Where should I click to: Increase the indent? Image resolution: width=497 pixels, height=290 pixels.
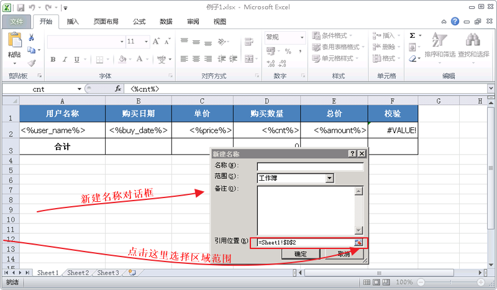pos(234,59)
